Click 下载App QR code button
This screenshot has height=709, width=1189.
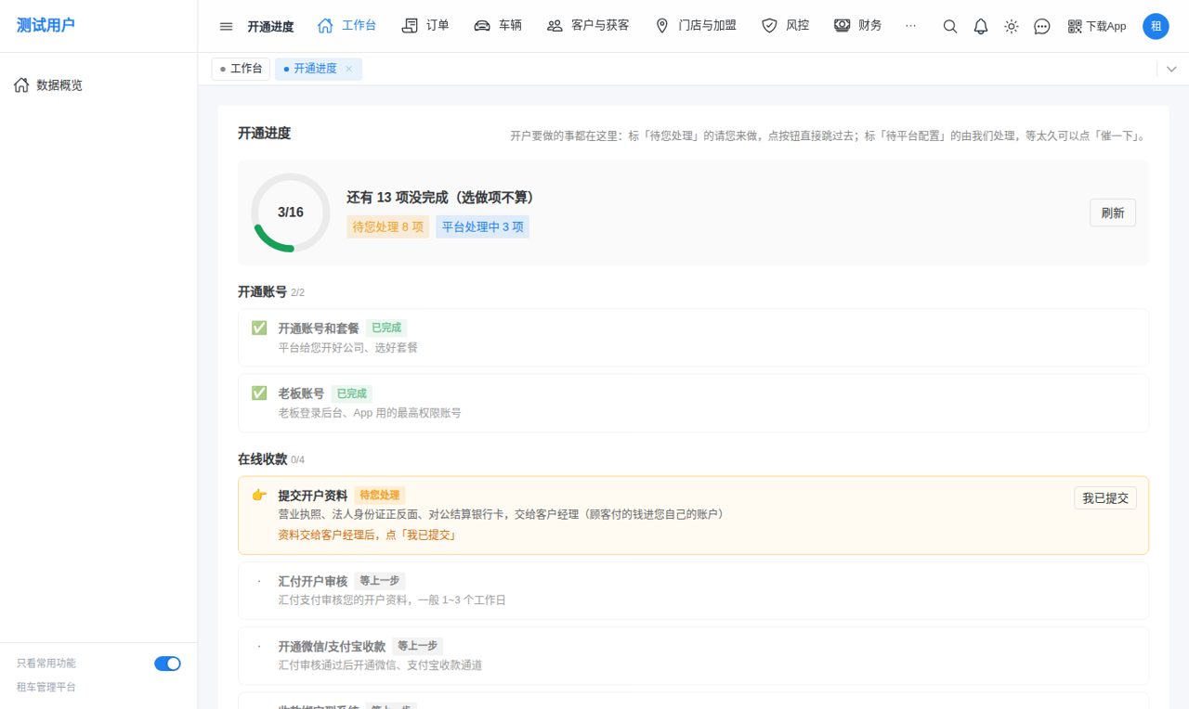click(1097, 27)
